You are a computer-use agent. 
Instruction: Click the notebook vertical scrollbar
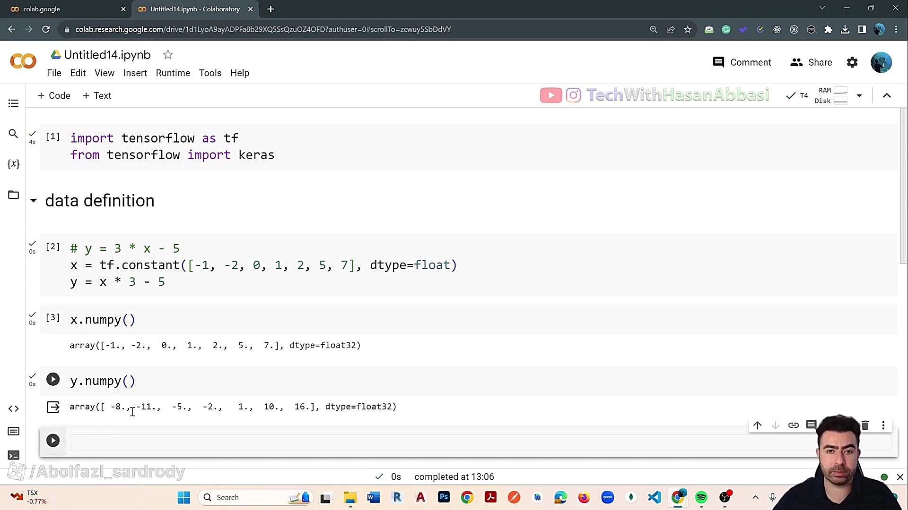pyautogui.click(x=903, y=187)
